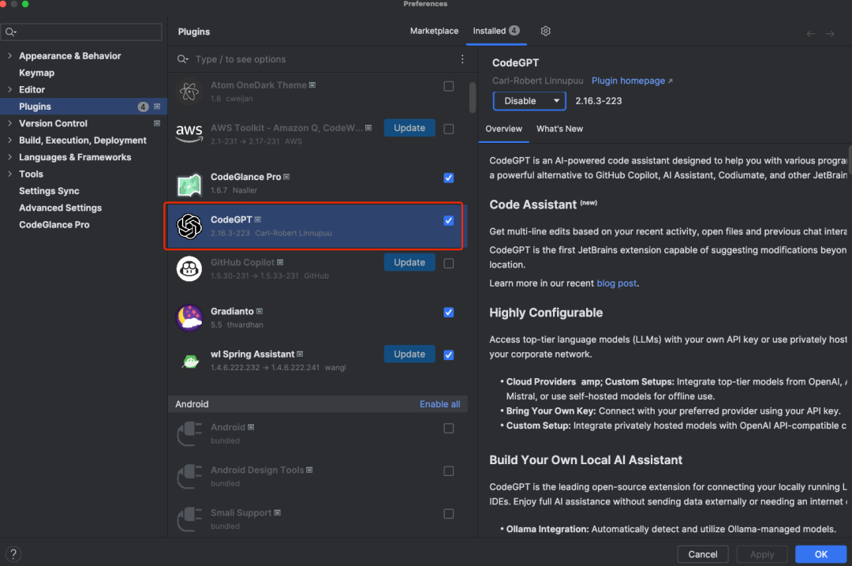852x566 pixels.
Task: Click the Cancel button
Action: coord(703,554)
